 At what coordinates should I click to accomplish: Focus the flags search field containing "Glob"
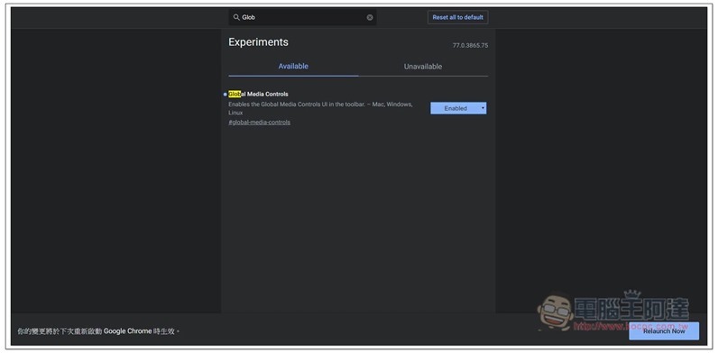[302, 17]
